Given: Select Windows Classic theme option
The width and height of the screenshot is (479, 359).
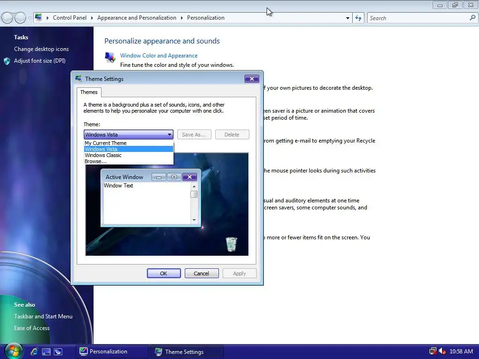Looking at the screenshot, I should [129, 155].
